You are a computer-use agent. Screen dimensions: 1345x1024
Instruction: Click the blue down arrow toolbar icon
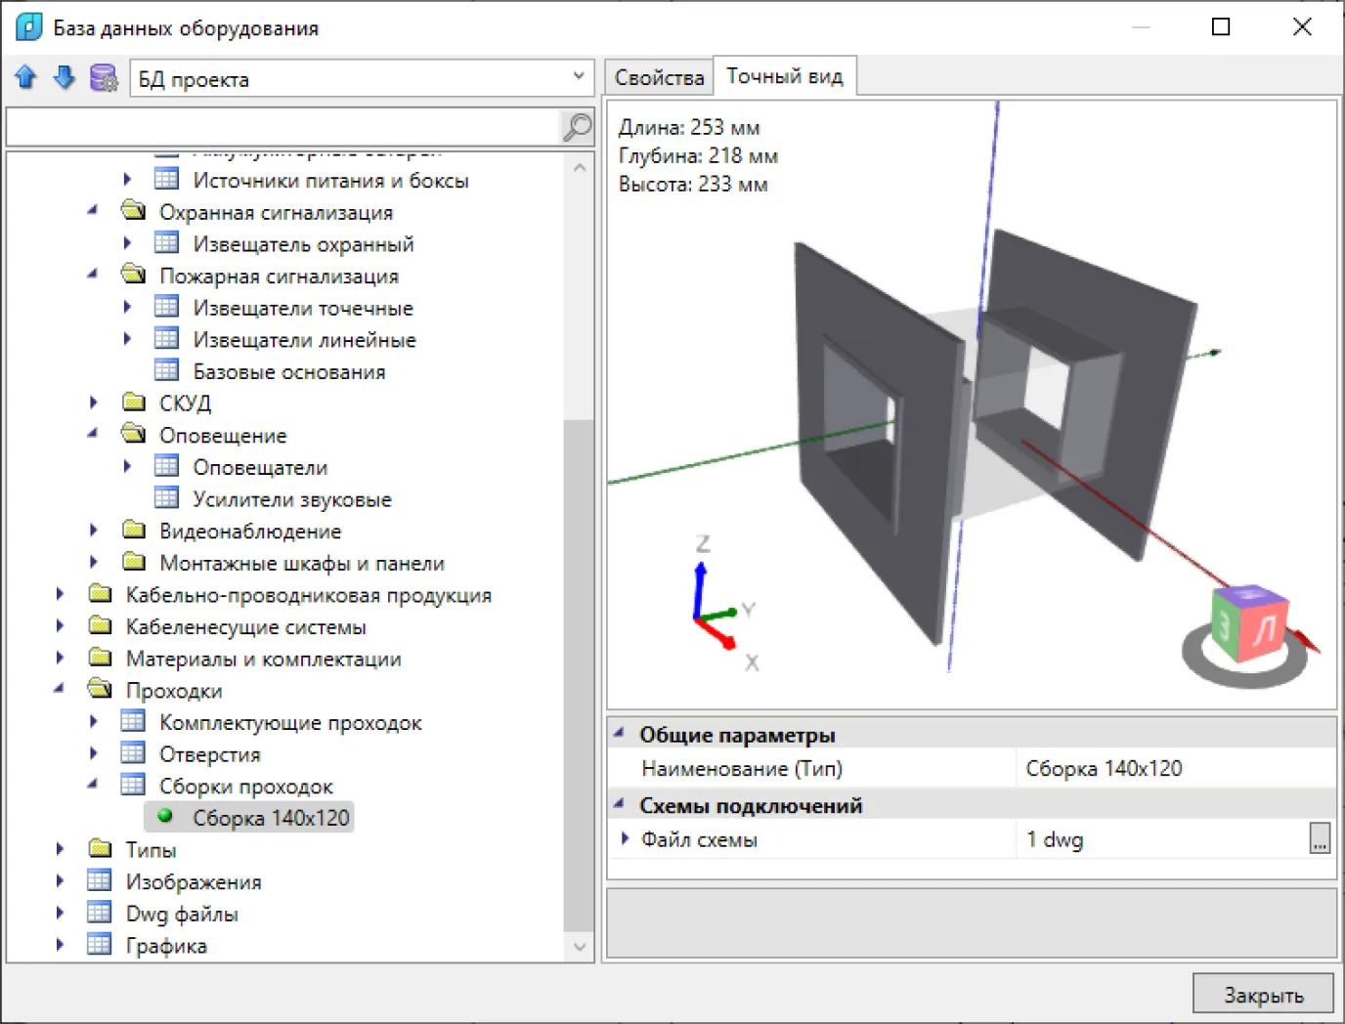click(x=65, y=77)
